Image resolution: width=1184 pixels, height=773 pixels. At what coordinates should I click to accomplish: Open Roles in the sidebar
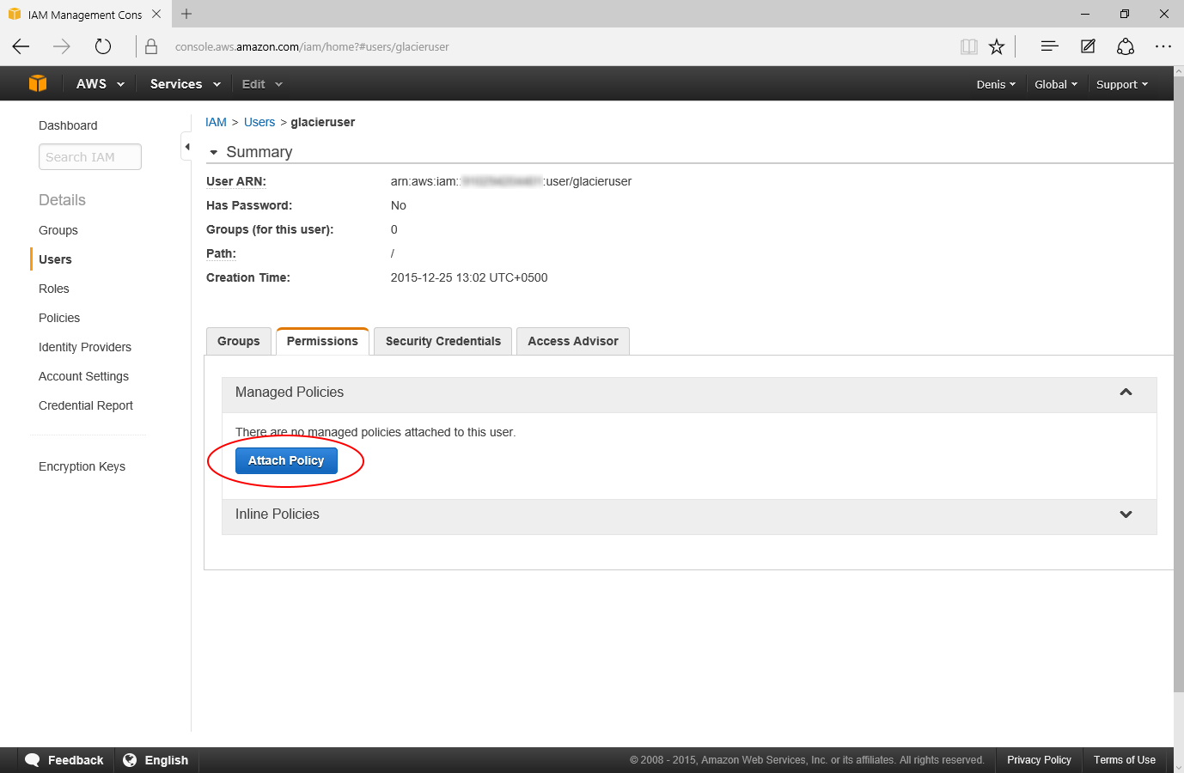pos(54,289)
